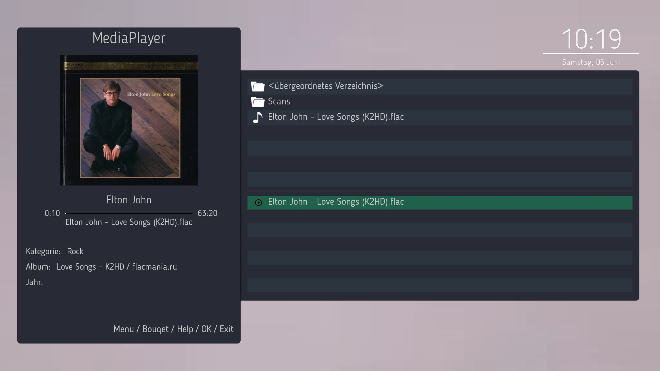Click the Elton John album cover
Viewport: 660px width, 371px height.
(129, 120)
